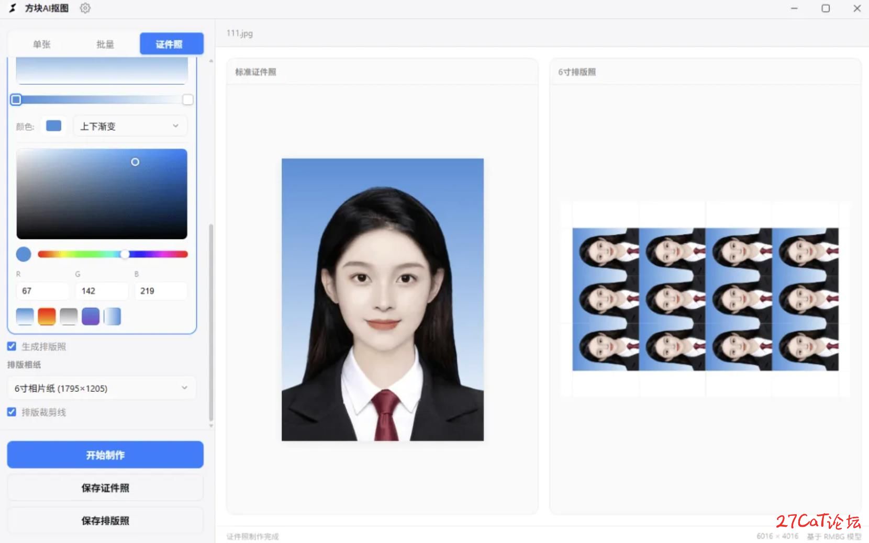Click the 开始制作 button
Viewport: 869px width, 543px height.
click(105, 455)
